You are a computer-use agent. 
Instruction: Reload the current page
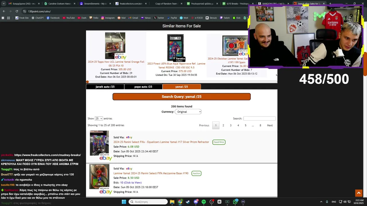[17, 11]
